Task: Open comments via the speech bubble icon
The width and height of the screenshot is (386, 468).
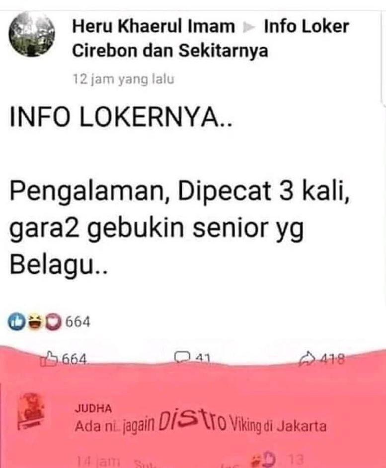Action: 183,357
